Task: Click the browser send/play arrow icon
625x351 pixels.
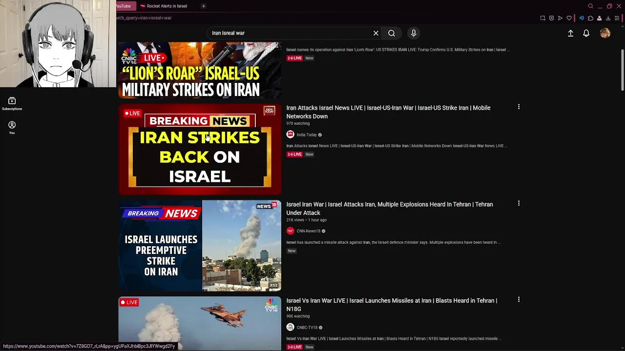Action: click(x=560, y=18)
